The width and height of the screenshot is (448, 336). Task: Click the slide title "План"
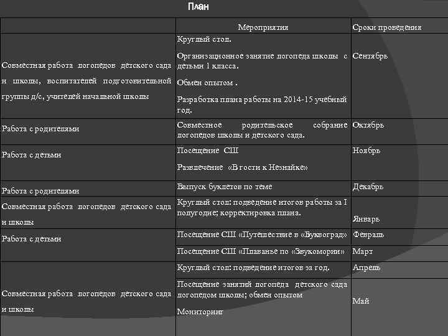(198, 7)
